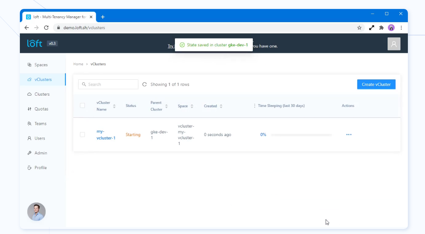Tick the my-vcluster-1 row checkbox
The width and height of the screenshot is (425, 234).
(83, 134)
